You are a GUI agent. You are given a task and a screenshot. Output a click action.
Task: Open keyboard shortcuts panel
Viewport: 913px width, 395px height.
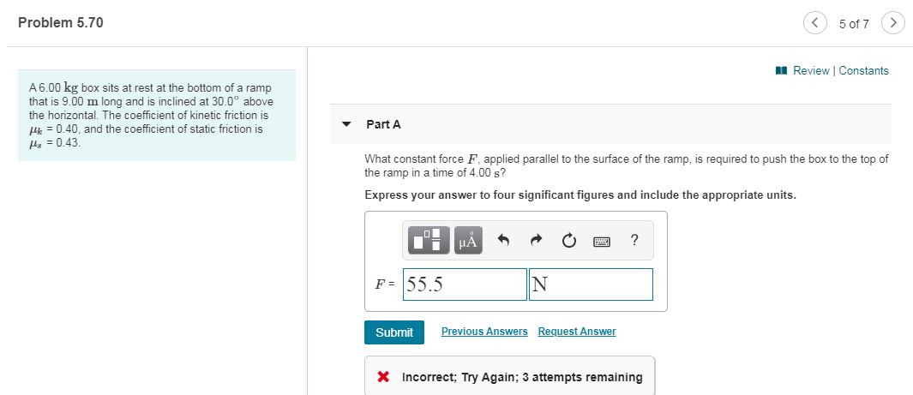click(602, 241)
